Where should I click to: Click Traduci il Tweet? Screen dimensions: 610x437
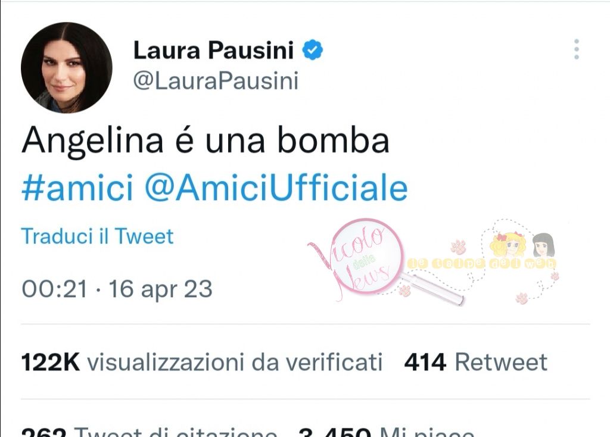97,236
